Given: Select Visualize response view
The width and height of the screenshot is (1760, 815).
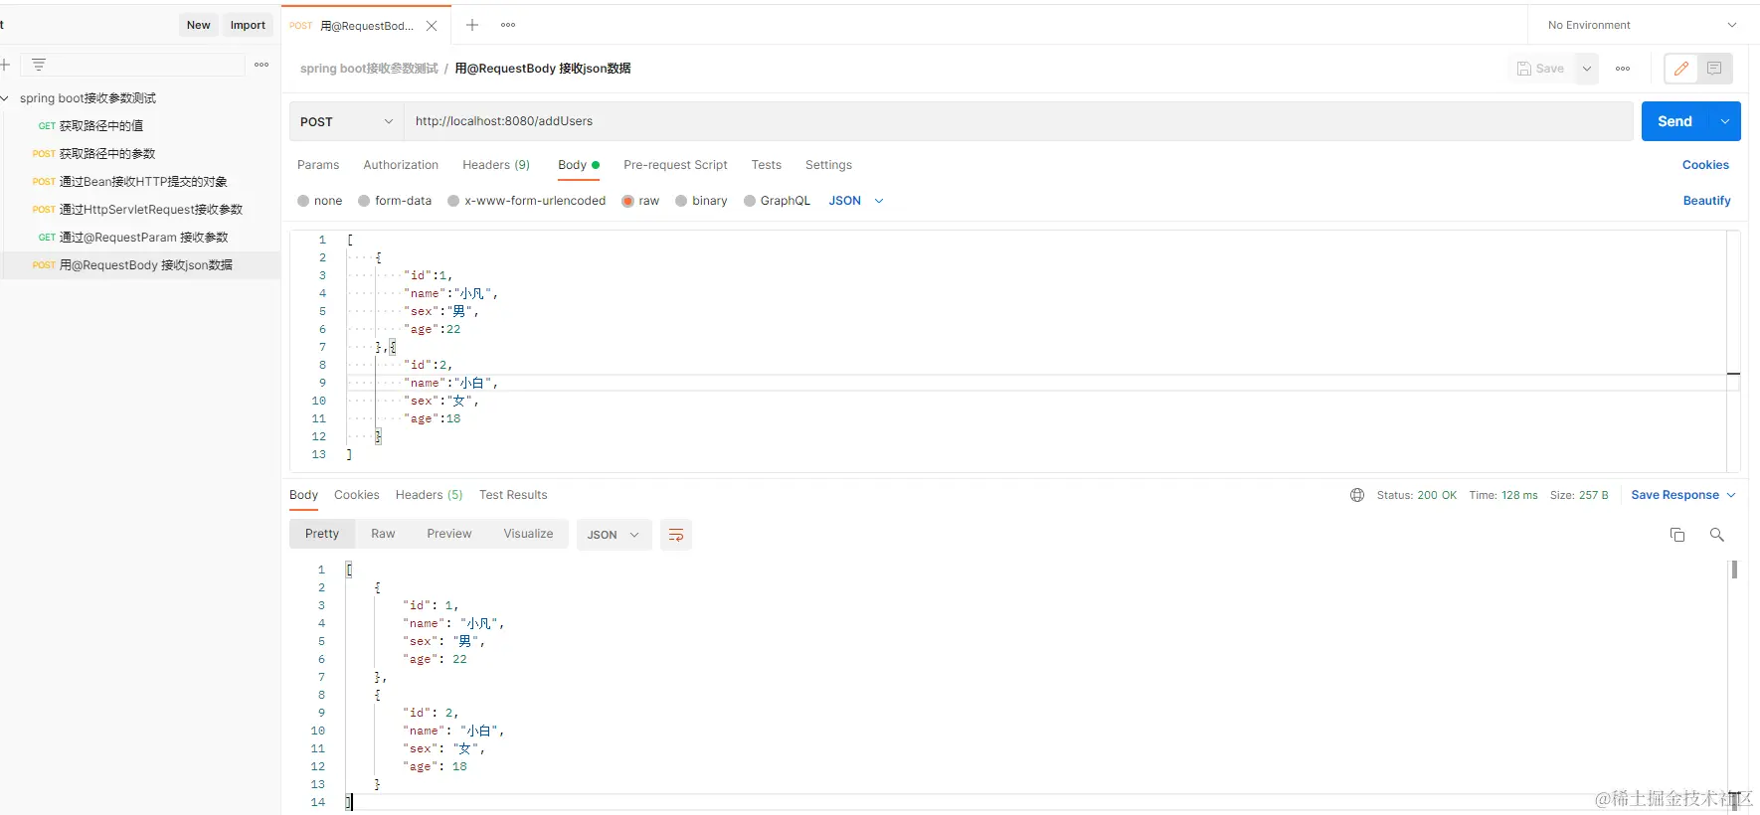Looking at the screenshot, I should 528,534.
